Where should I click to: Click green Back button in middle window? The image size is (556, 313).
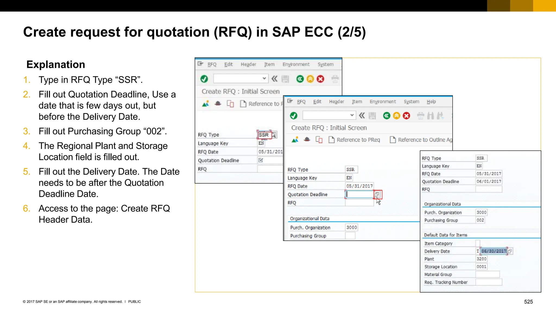click(x=387, y=116)
